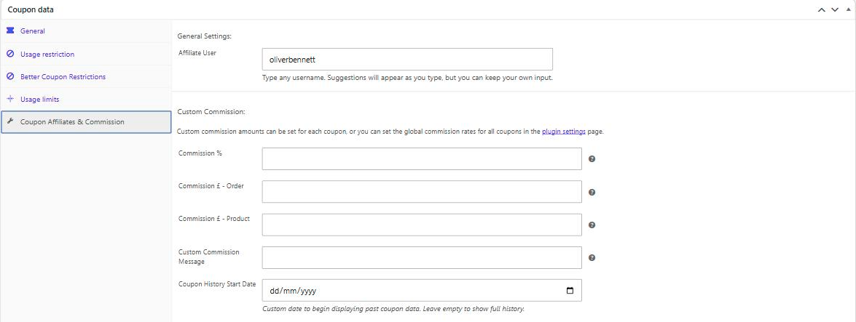Show help tooltip for Commission %
This screenshot has width=856, height=322.
tap(592, 159)
